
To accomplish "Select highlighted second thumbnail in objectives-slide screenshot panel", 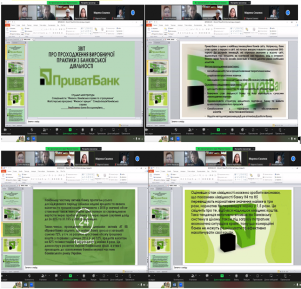I will [x=158, y=68].
